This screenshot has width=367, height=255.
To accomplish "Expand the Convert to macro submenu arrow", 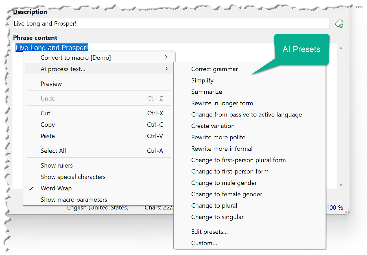I will [166, 58].
